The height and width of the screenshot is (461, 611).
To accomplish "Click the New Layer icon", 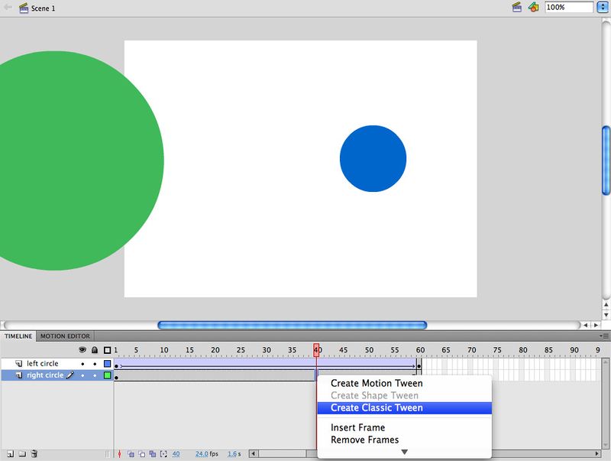I will pos(10,454).
